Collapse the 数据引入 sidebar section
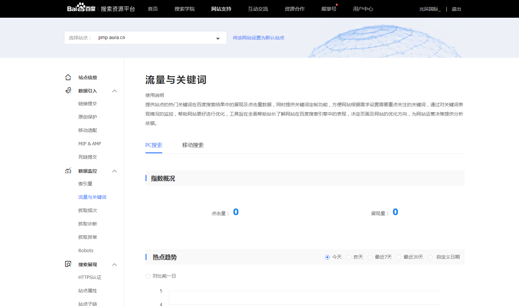Viewport: 519px width, 306px height. [114, 91]
